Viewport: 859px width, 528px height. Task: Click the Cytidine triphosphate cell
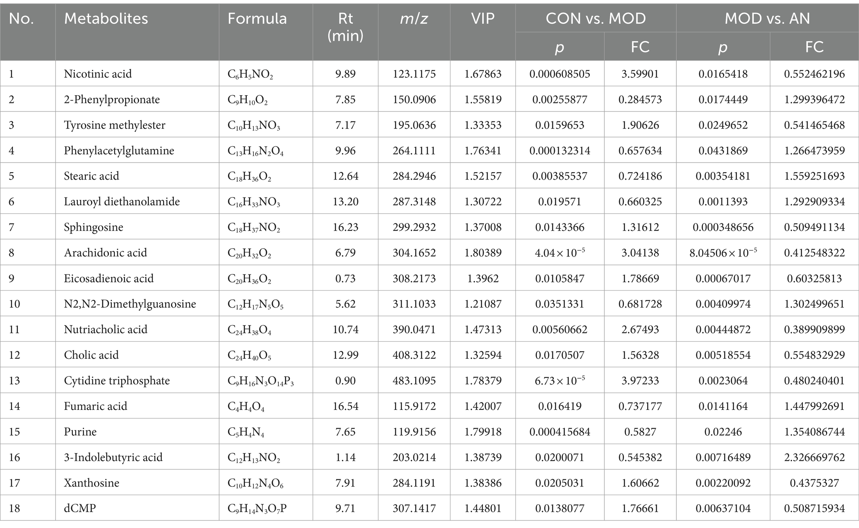point(117,381)
